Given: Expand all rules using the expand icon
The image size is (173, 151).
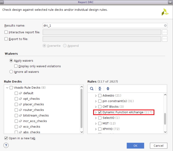Looking at the screenshot, I should (108, 89).
